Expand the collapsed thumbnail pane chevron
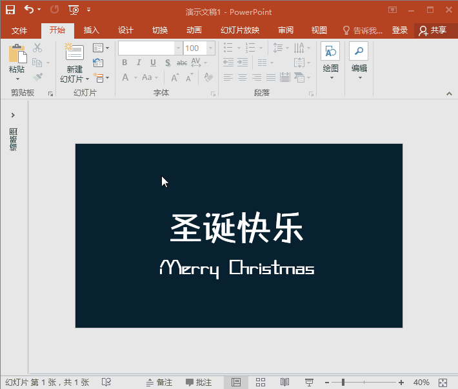 point(13,115)
